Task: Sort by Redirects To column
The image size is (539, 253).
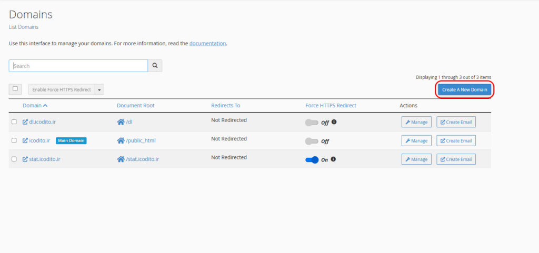Action: tap(225, 105)
